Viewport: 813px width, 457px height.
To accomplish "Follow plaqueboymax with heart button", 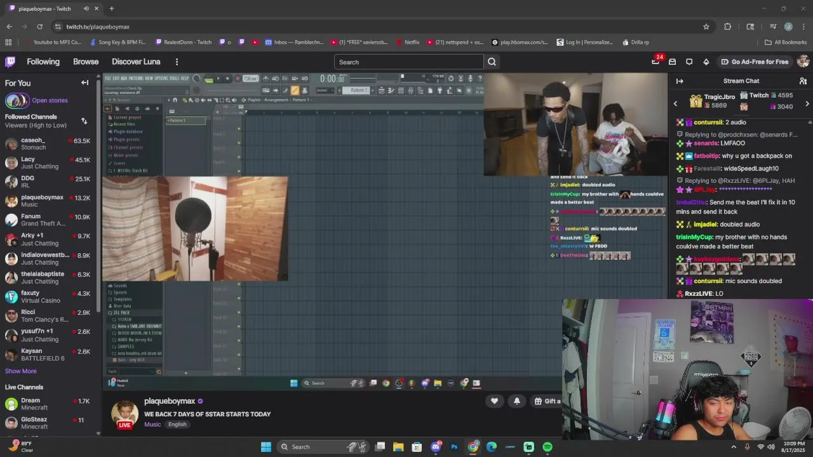I will tap(494, 401).
